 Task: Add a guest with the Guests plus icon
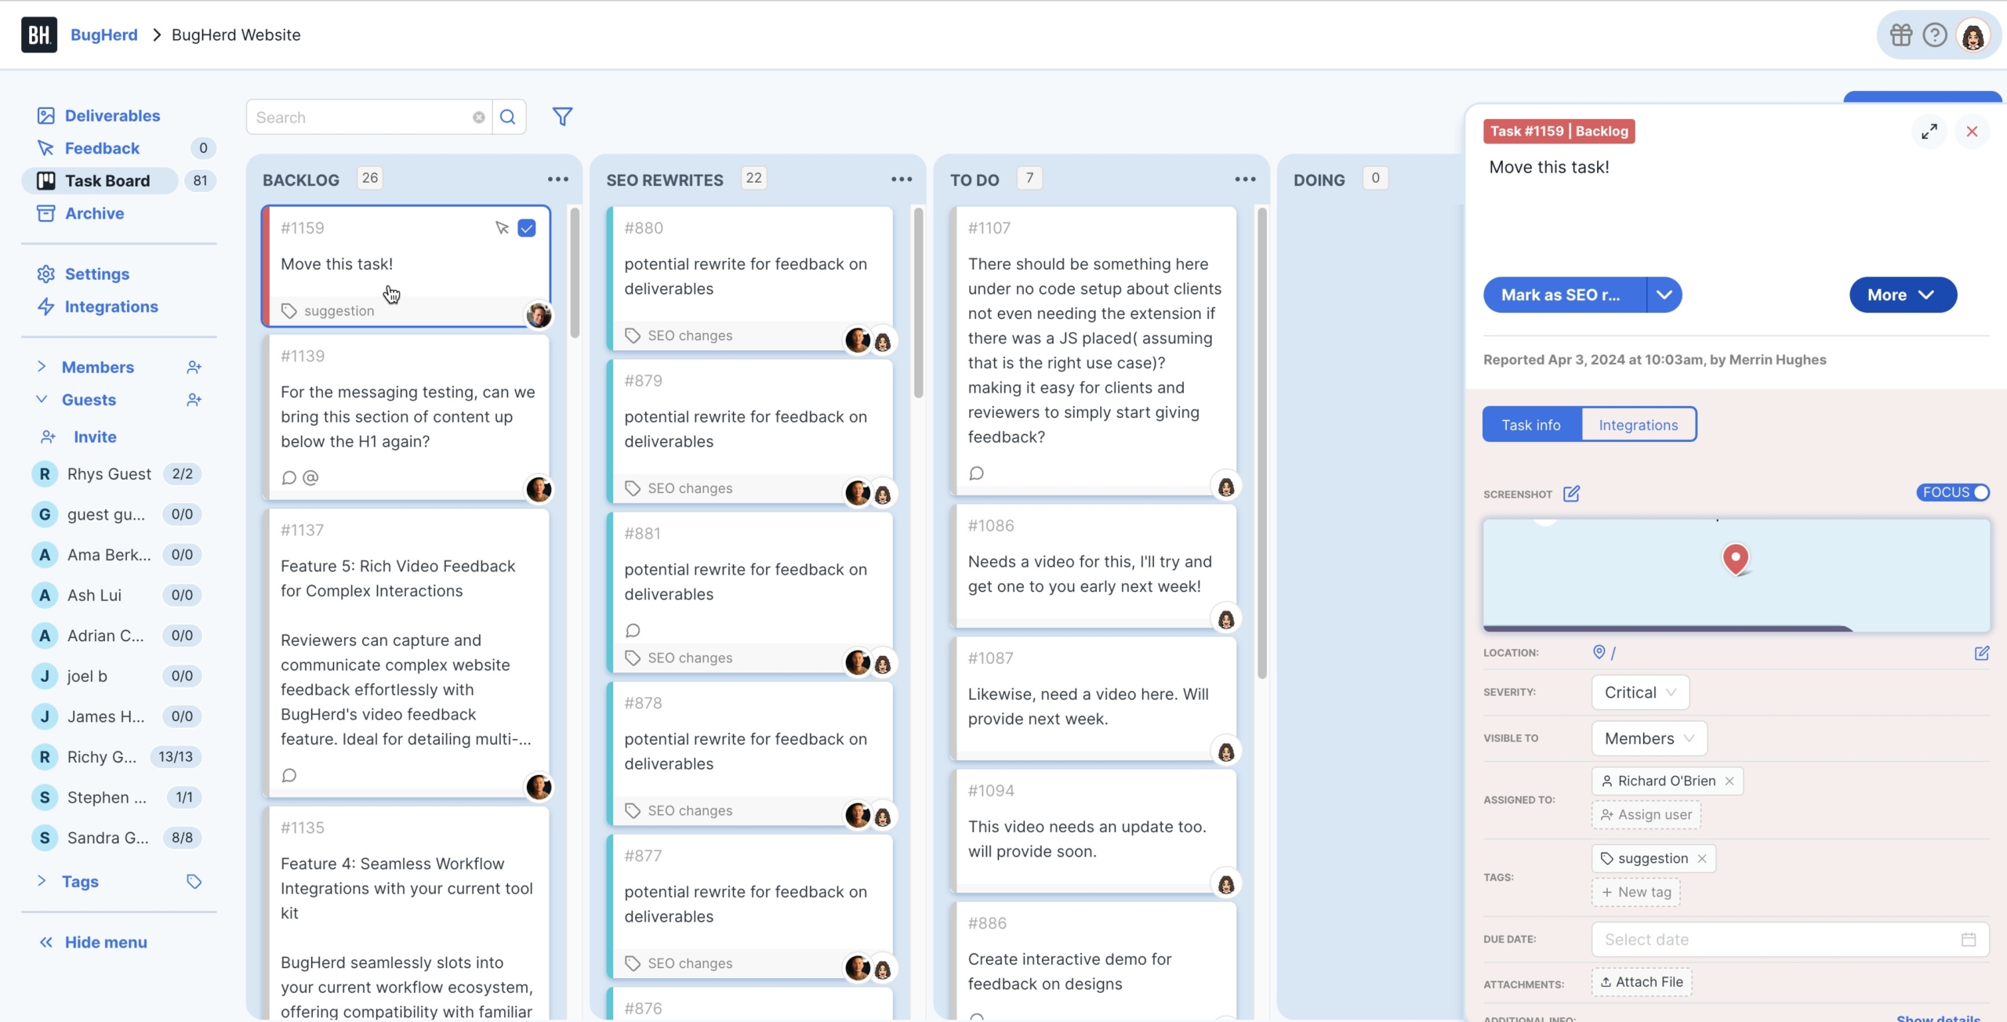point(194,400)
